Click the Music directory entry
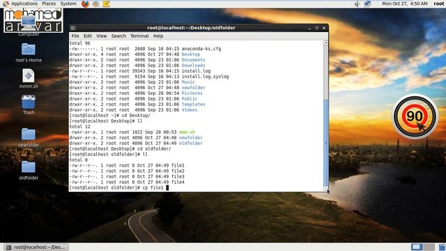This screenshot has width=446, height=251. click(188, 82)
